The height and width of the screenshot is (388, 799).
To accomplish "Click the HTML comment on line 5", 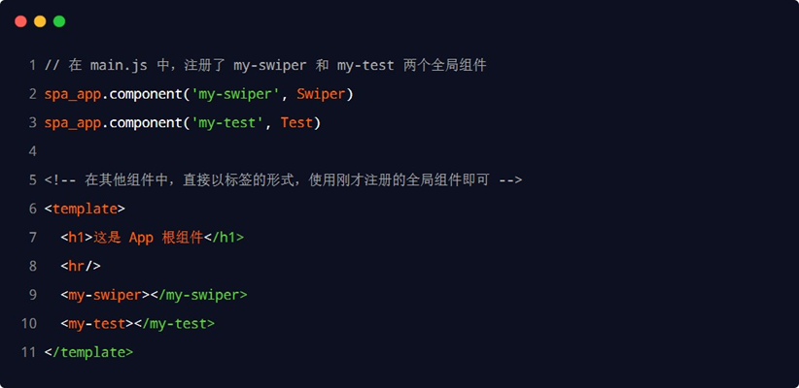I will 283,180.
